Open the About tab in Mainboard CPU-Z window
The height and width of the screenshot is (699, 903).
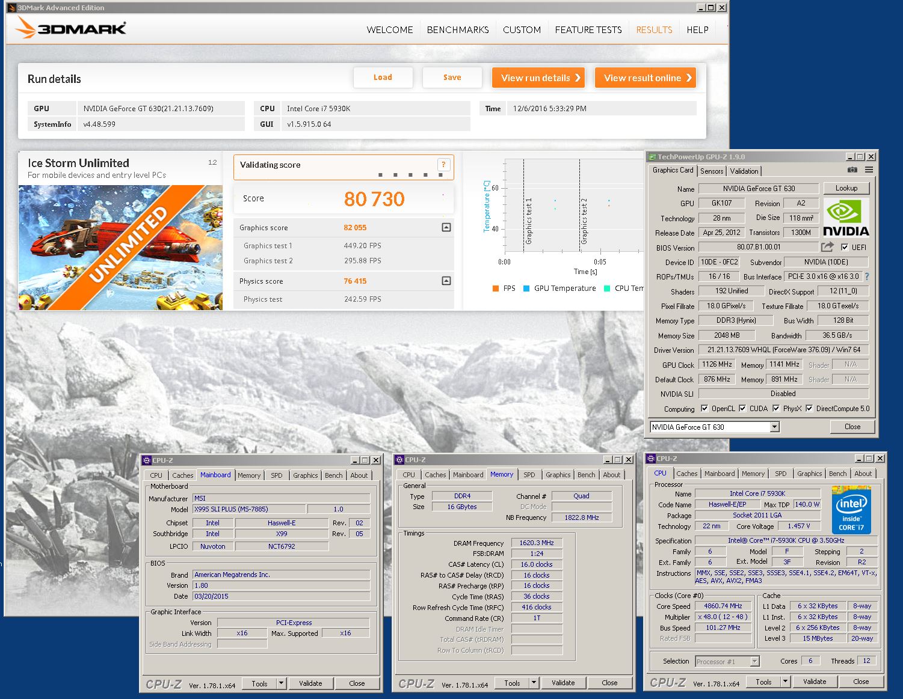coord(359,475)
